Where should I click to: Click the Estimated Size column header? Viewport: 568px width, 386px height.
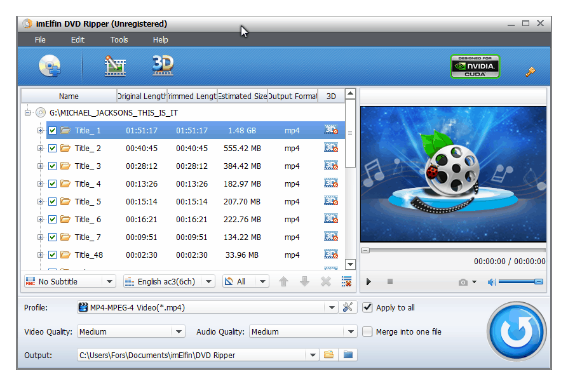point(242,96)
